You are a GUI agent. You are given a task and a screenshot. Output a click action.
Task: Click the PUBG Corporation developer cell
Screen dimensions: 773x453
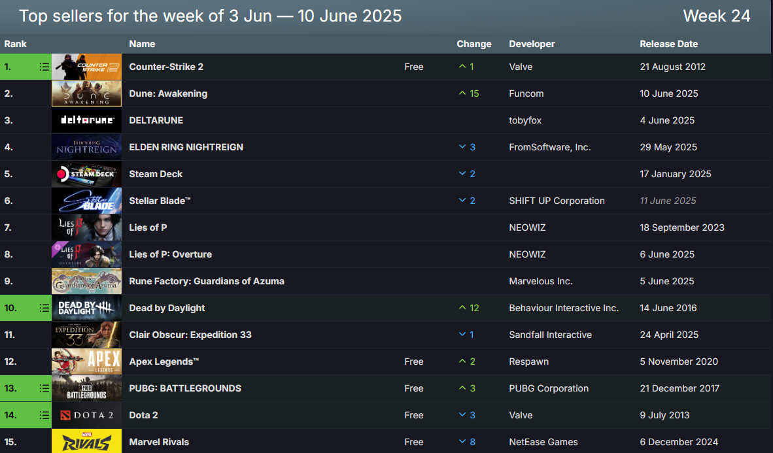[549, 388]
